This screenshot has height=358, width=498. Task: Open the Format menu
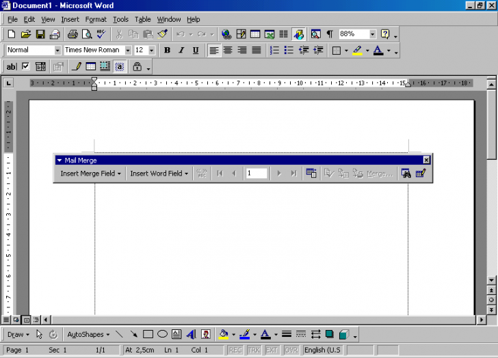point(96,19)
